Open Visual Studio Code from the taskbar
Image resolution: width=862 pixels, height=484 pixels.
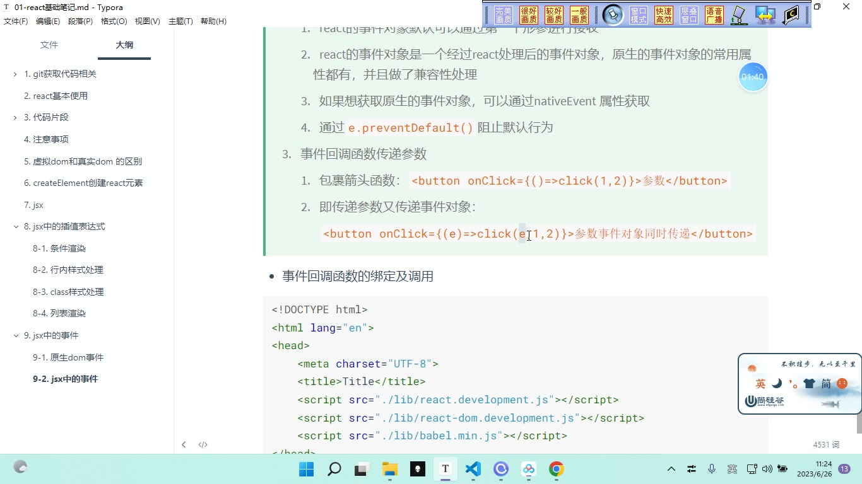[473, 469]
